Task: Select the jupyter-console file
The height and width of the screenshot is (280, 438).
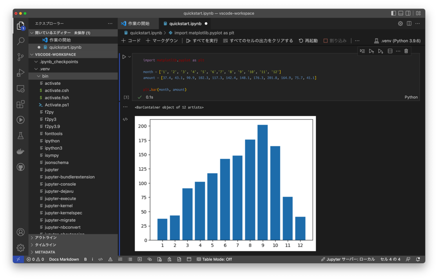Action: tap(73, 184)
